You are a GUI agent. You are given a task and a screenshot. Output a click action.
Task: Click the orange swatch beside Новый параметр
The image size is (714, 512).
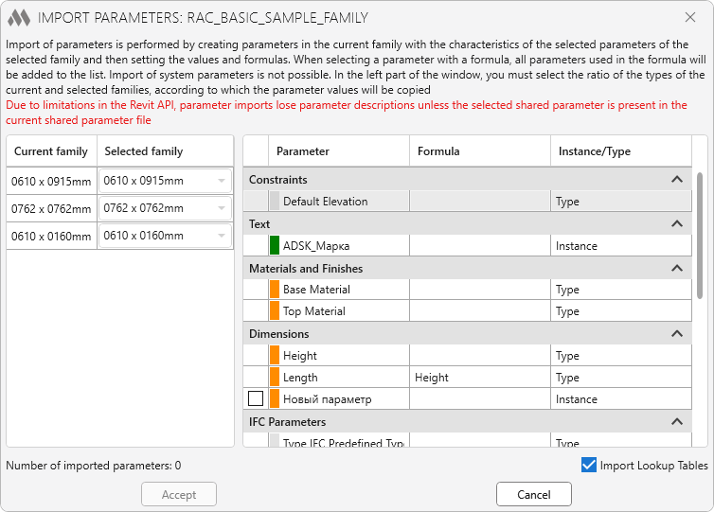274,398
